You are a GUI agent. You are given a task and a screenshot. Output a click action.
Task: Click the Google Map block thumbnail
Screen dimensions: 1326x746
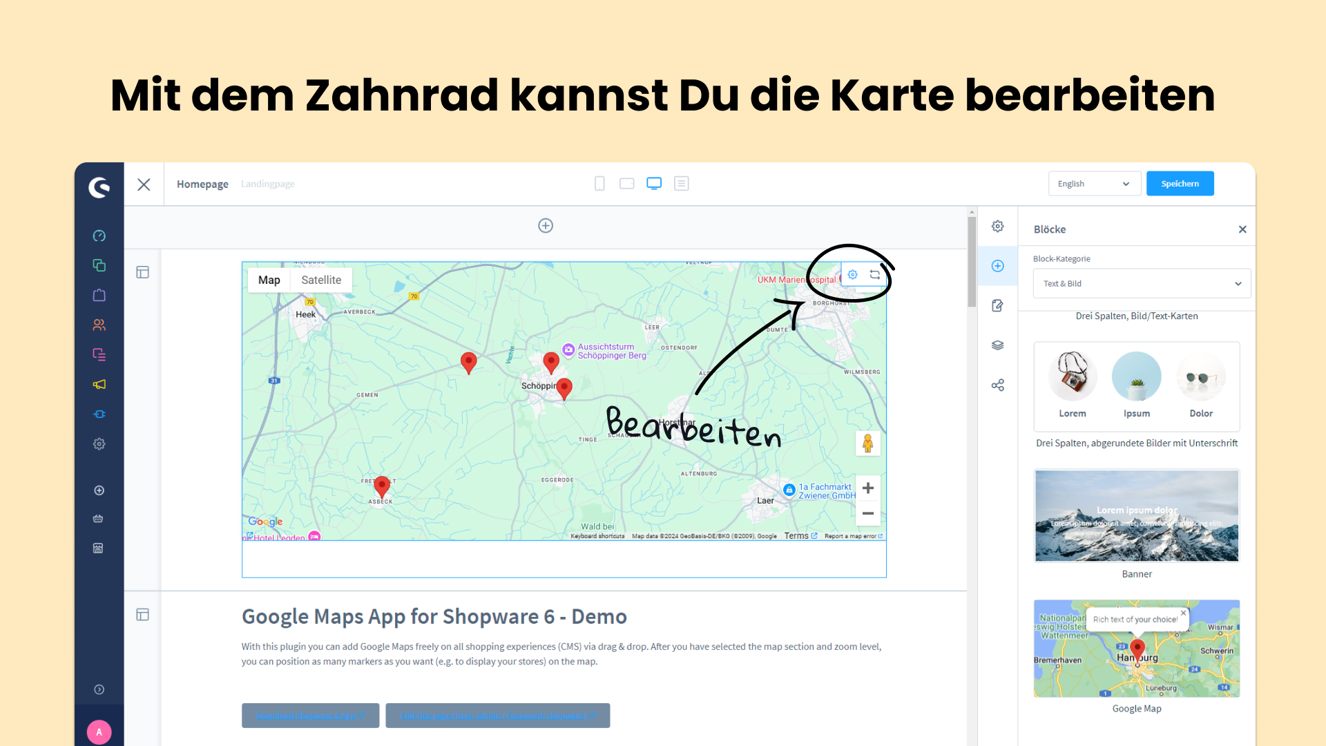tap(1137, 649)
